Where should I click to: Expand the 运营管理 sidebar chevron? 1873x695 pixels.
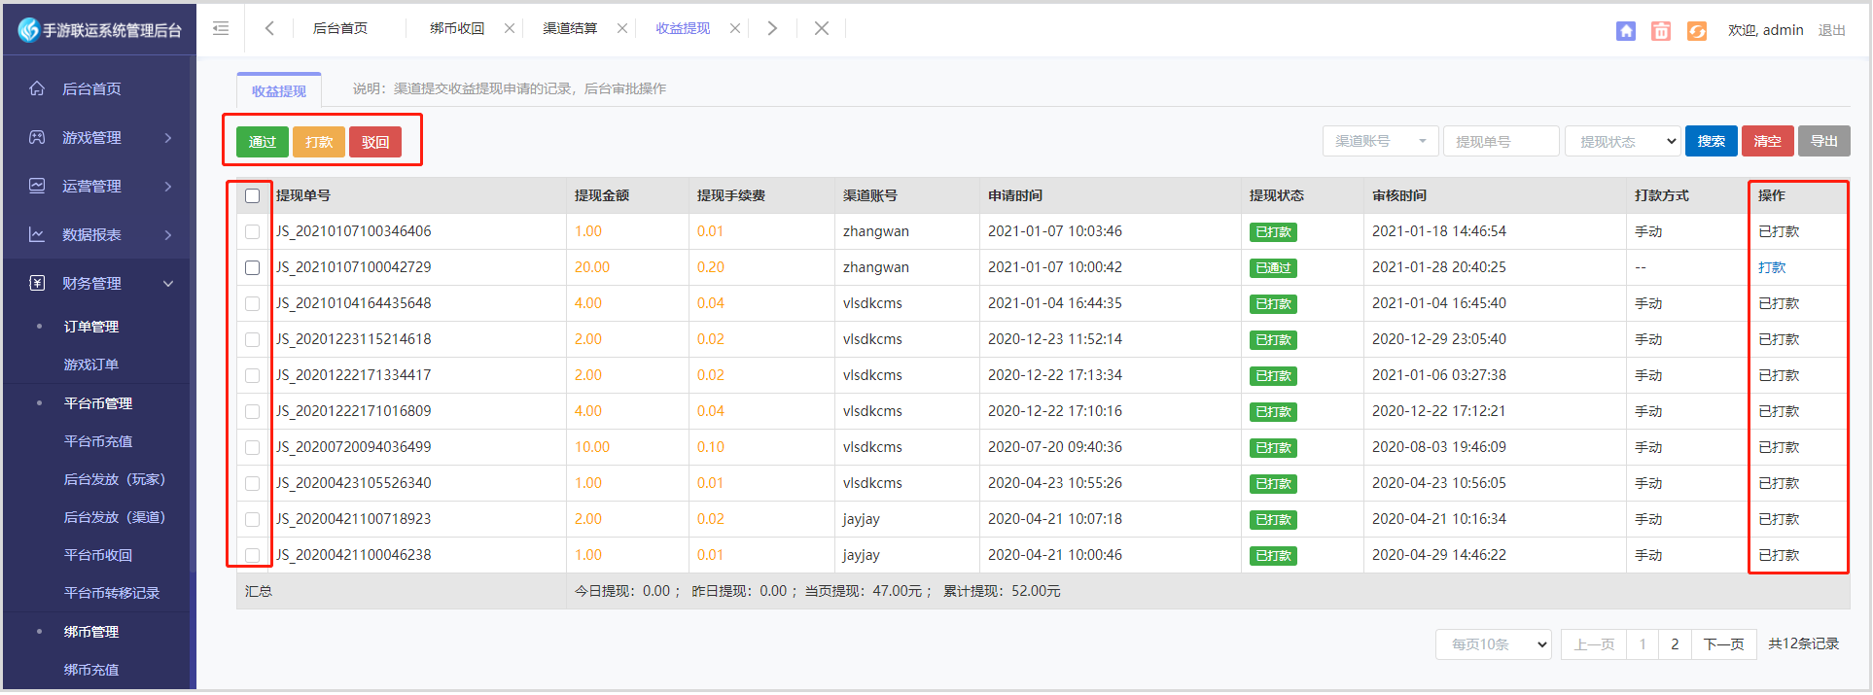pos(168,187)
